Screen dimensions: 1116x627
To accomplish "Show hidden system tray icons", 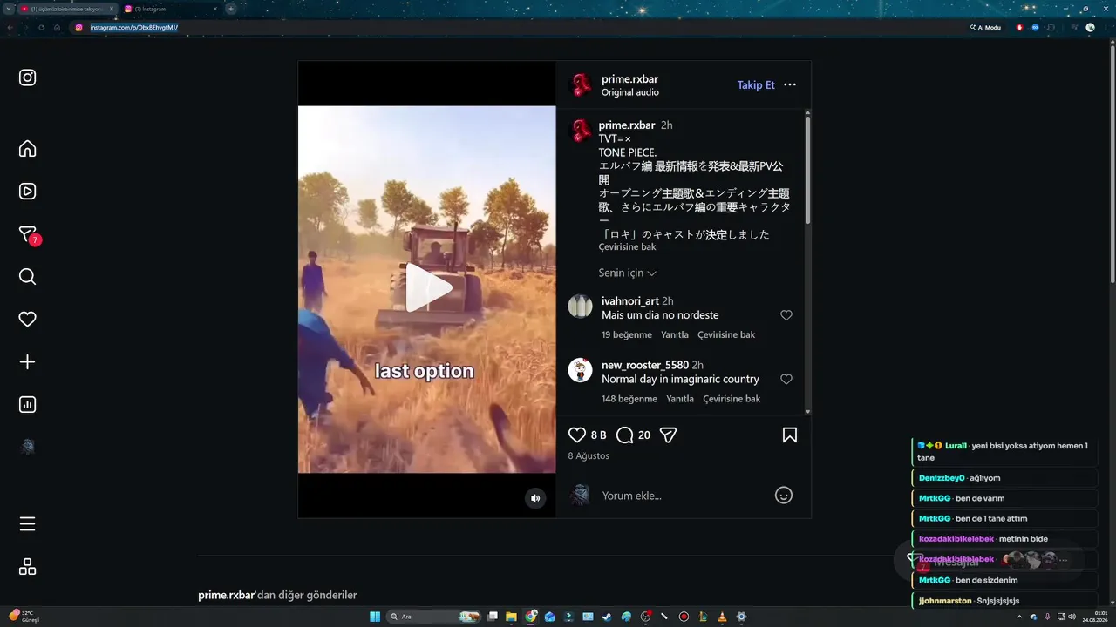I will click(1019, 617).
